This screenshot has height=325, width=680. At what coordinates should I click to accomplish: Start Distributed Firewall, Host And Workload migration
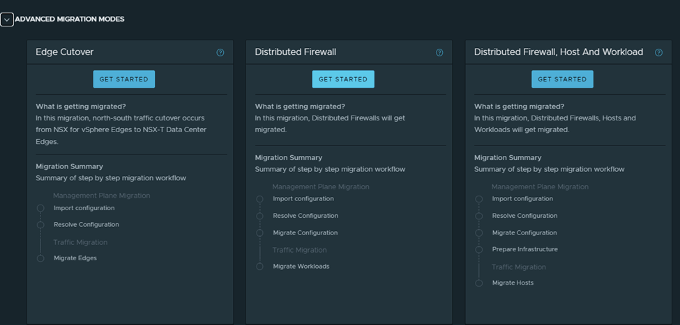[x=562, y=79]
